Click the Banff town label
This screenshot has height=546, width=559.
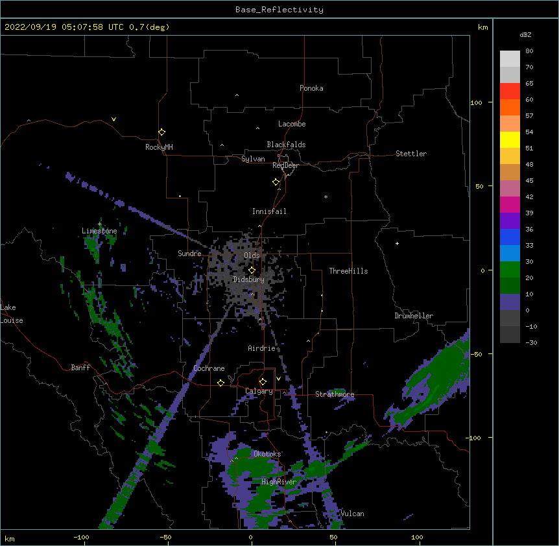(x=80, y=368)
